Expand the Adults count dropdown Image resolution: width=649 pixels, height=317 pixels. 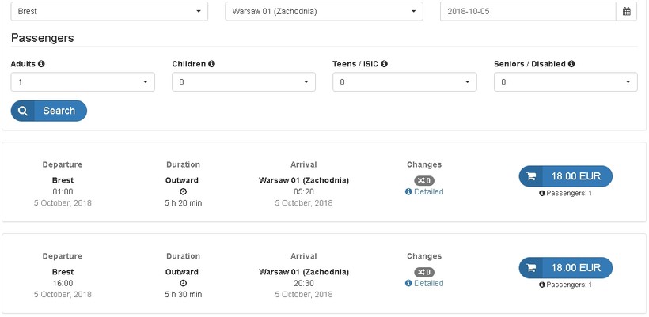click(82, 82)
